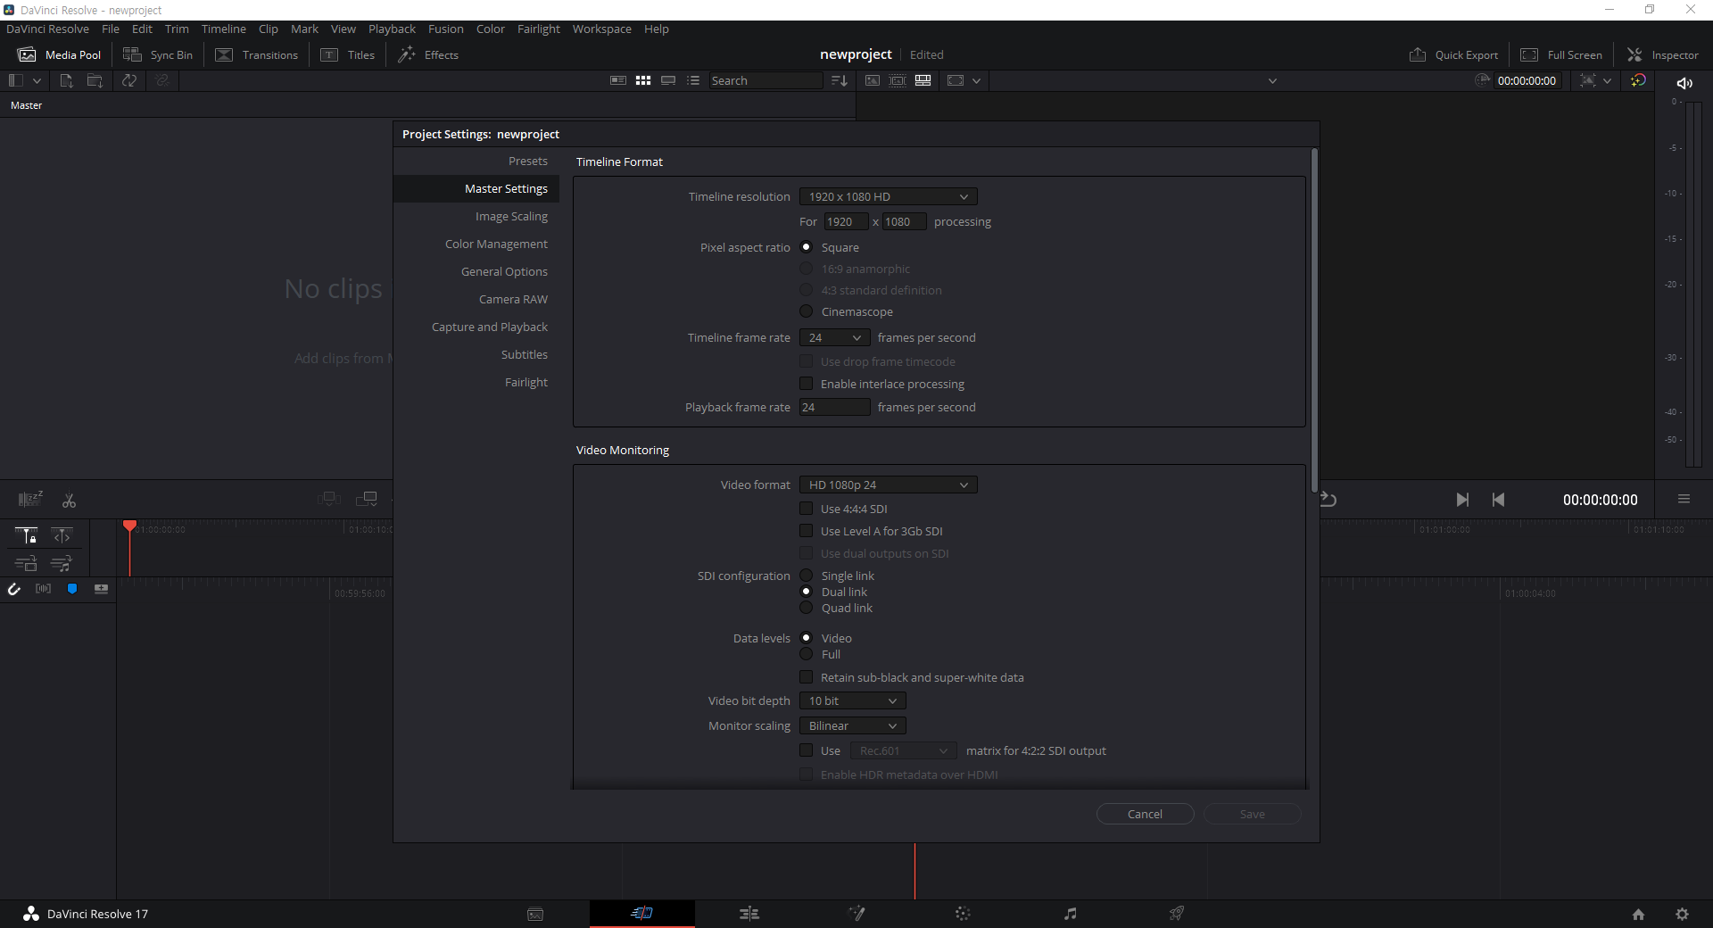Open the Sync Bin panel
Screen dimensions: 1713x928
(158, 54)
